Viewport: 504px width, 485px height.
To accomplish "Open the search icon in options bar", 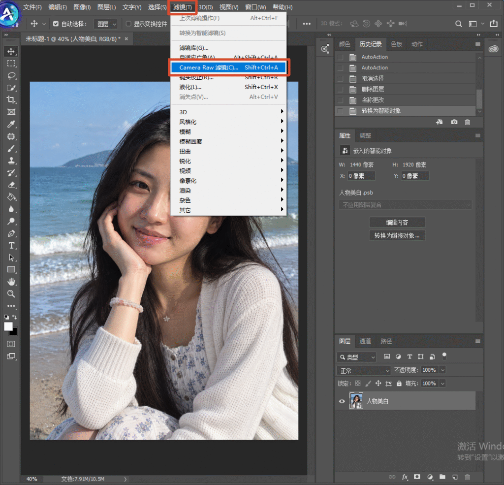I will (459, 24).
